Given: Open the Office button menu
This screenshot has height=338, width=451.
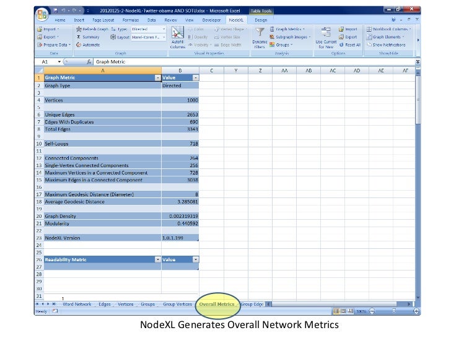Looking at the screenshot, I should [x=42, y=14].
